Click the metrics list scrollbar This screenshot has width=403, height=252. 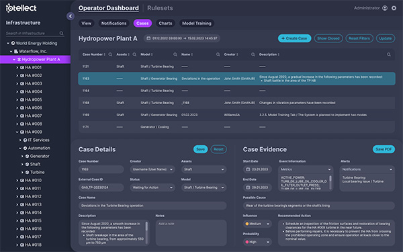(x=330, y=179)
